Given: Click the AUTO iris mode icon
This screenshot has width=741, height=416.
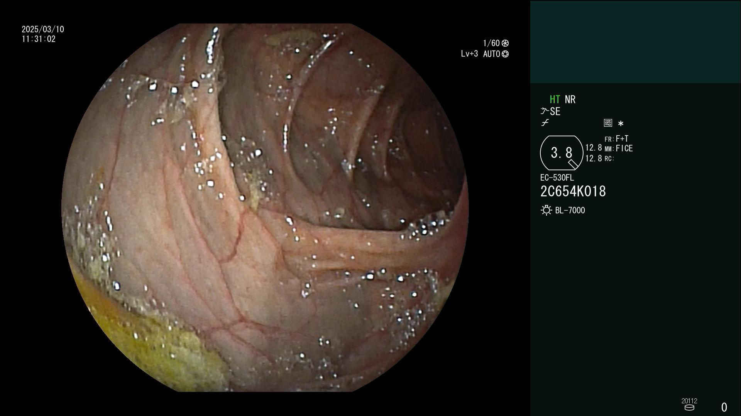Looking at the screenshot, I should click(x=505, y=54).
